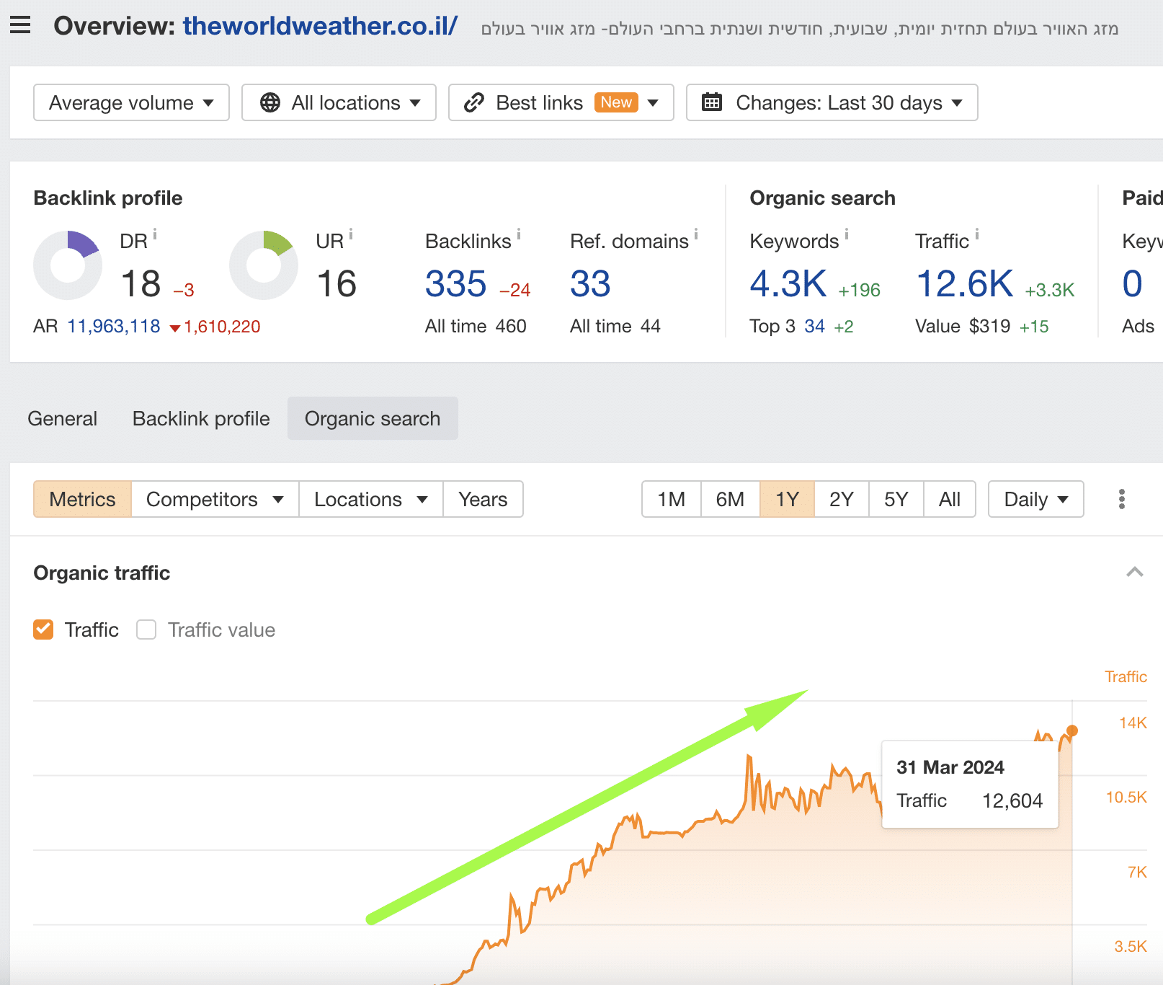Open Changes: Last 30 days dropdown
Screen dimensions: 1163x985
(x=832, y=102)
